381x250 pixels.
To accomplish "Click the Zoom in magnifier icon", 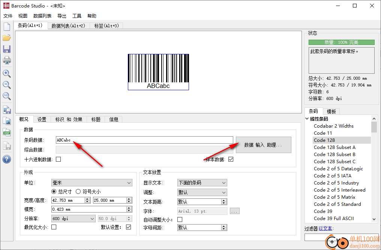I will [7, 73].
